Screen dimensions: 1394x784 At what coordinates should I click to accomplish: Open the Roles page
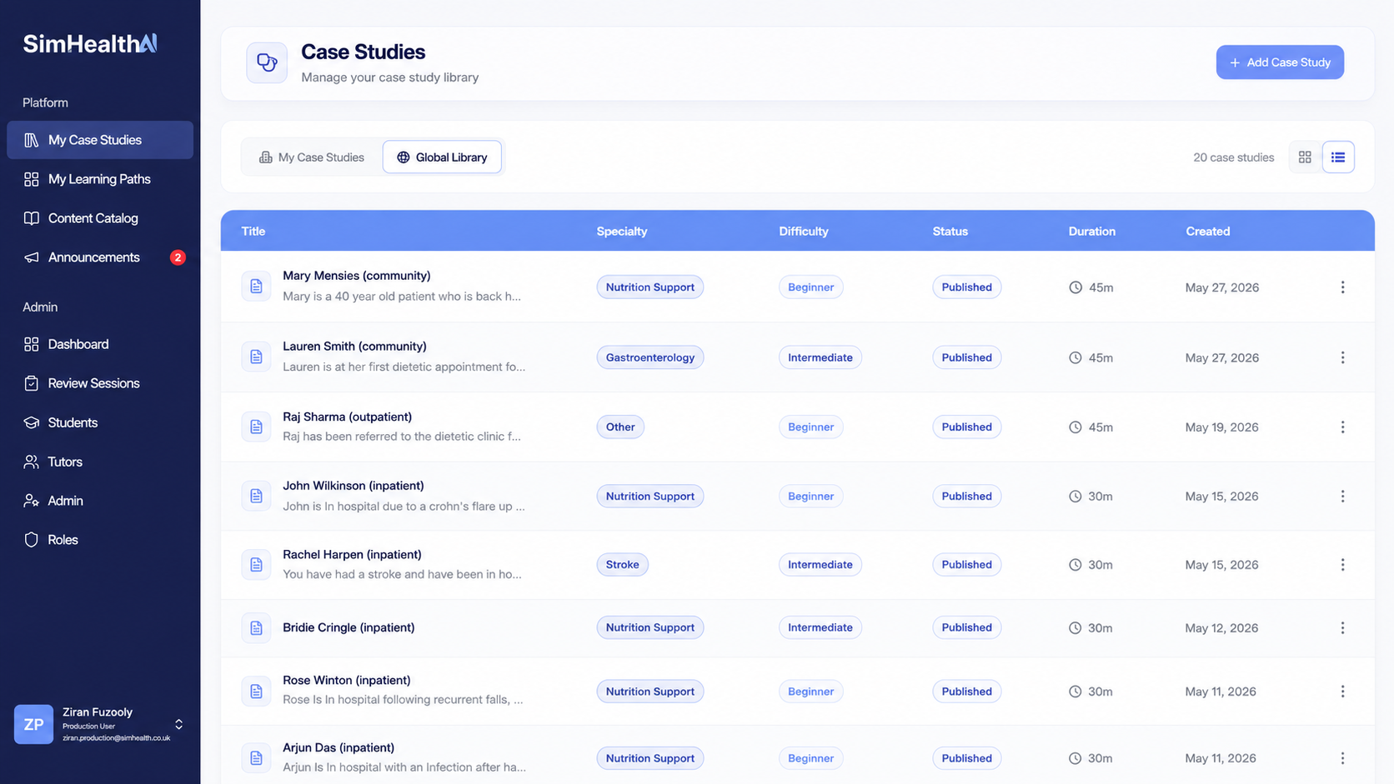(100, 540)
